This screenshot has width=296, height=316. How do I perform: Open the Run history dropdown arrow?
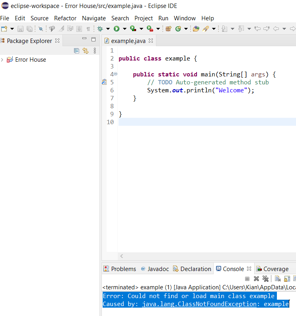(x=125, y=29)
